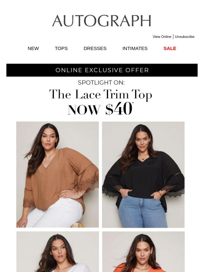Screen dimensions: 204x272
Task: Open the black lace trim top photo
Action: click(x=143, y=175)
